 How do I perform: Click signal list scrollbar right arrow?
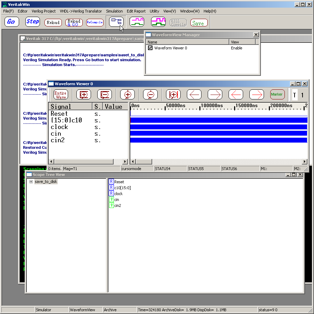[125, 161]
